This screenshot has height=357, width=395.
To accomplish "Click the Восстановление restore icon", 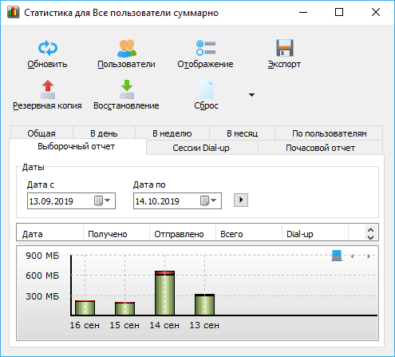I will click(127, 89).
